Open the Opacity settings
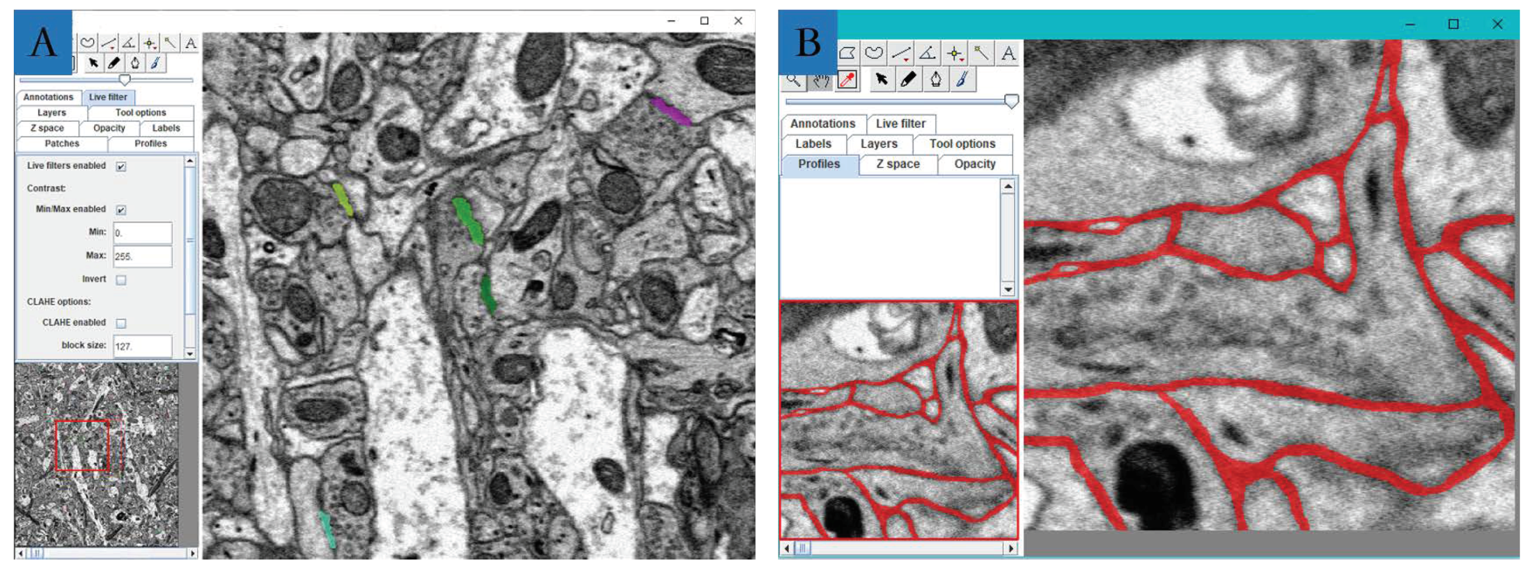This screenshot has height=571, width=1530. click(108, 128)
